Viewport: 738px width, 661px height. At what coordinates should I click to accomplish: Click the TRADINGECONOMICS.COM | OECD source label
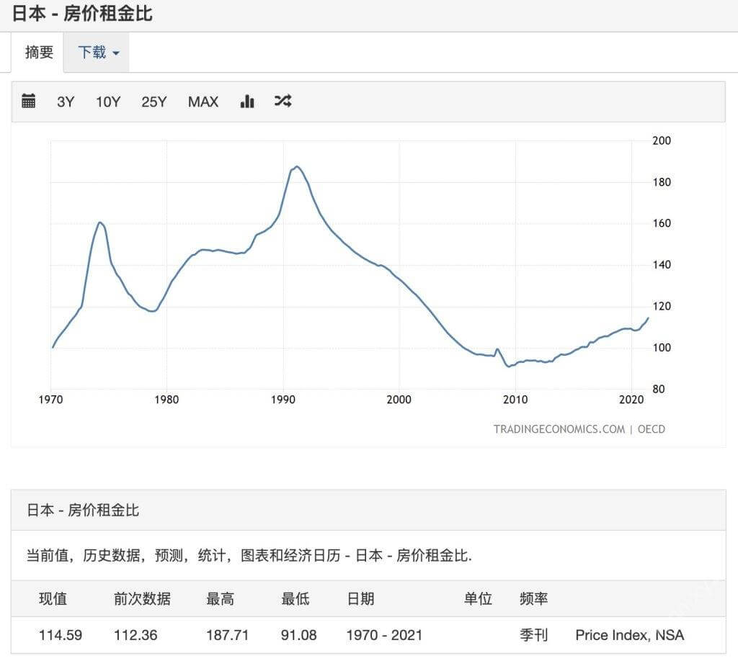[579, 429]
